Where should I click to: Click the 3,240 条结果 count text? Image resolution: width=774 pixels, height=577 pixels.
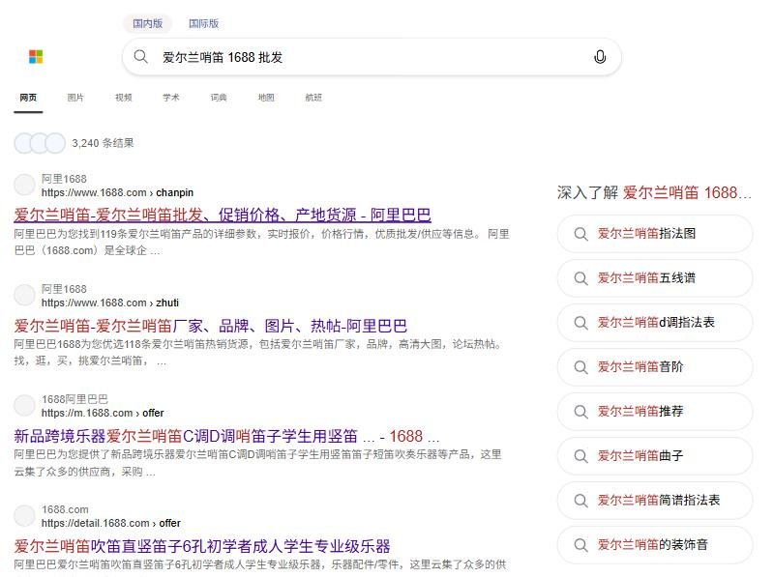tap(103, 143)
